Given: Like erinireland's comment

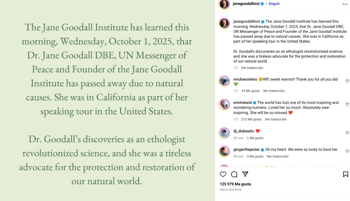Looking at the screenshot, I should click(x=347, y=104).
